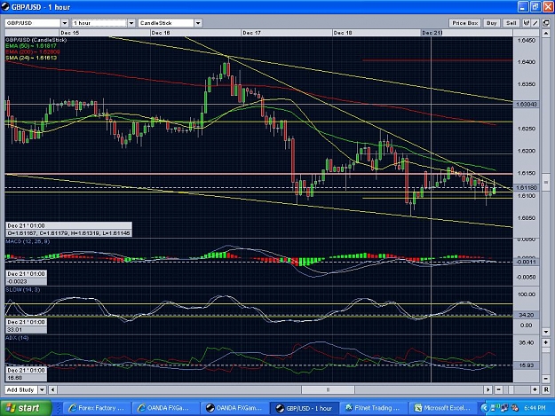Switch to OANDA FXGa... Internet Explorer taskbar item
This screenshot has width=555, height=416.
[x=165, y=408]
